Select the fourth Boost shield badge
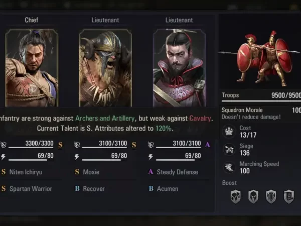The image size is (301, 226). click(289, 196)
